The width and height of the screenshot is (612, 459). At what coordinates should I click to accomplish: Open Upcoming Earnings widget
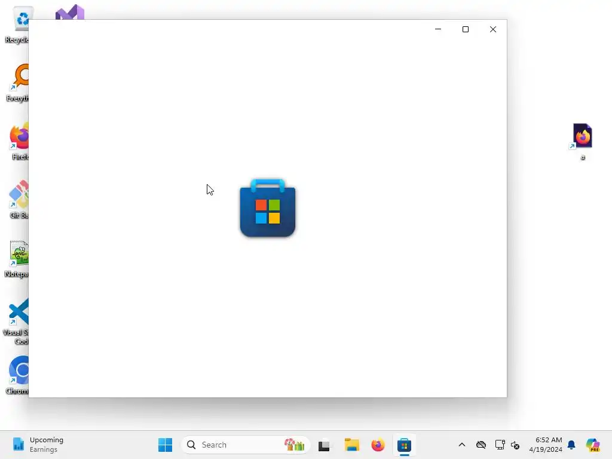coord(38,445)
